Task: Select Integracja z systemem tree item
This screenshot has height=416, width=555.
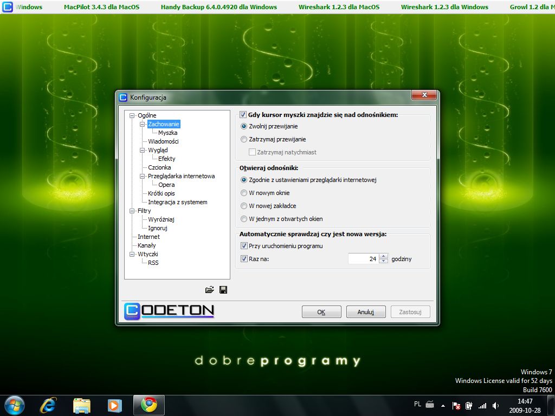Action: pos(178,202)
